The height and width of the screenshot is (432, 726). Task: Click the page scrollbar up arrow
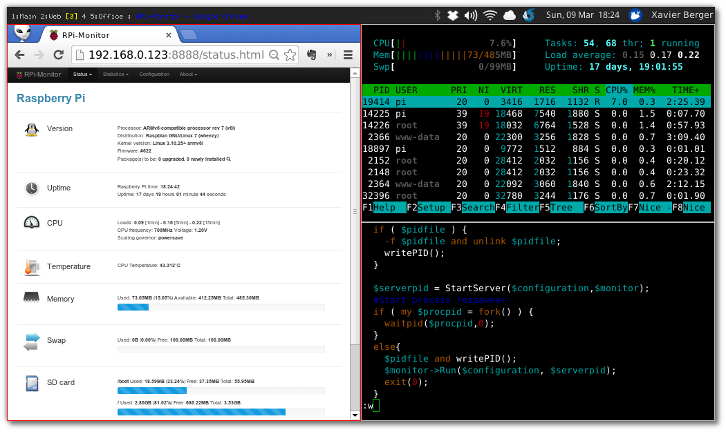pyautogui.click(x=355, y=73)
